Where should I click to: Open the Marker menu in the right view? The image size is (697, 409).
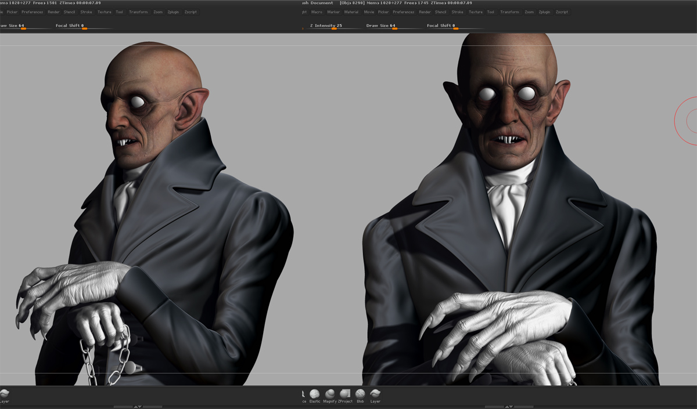[333, 12]
